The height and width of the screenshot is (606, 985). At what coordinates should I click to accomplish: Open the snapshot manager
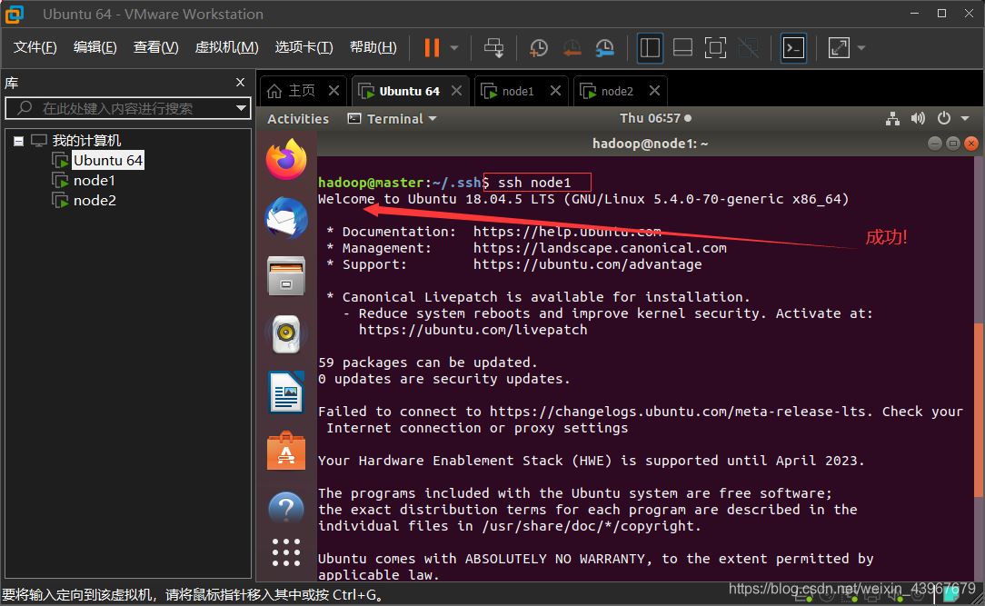604,47
